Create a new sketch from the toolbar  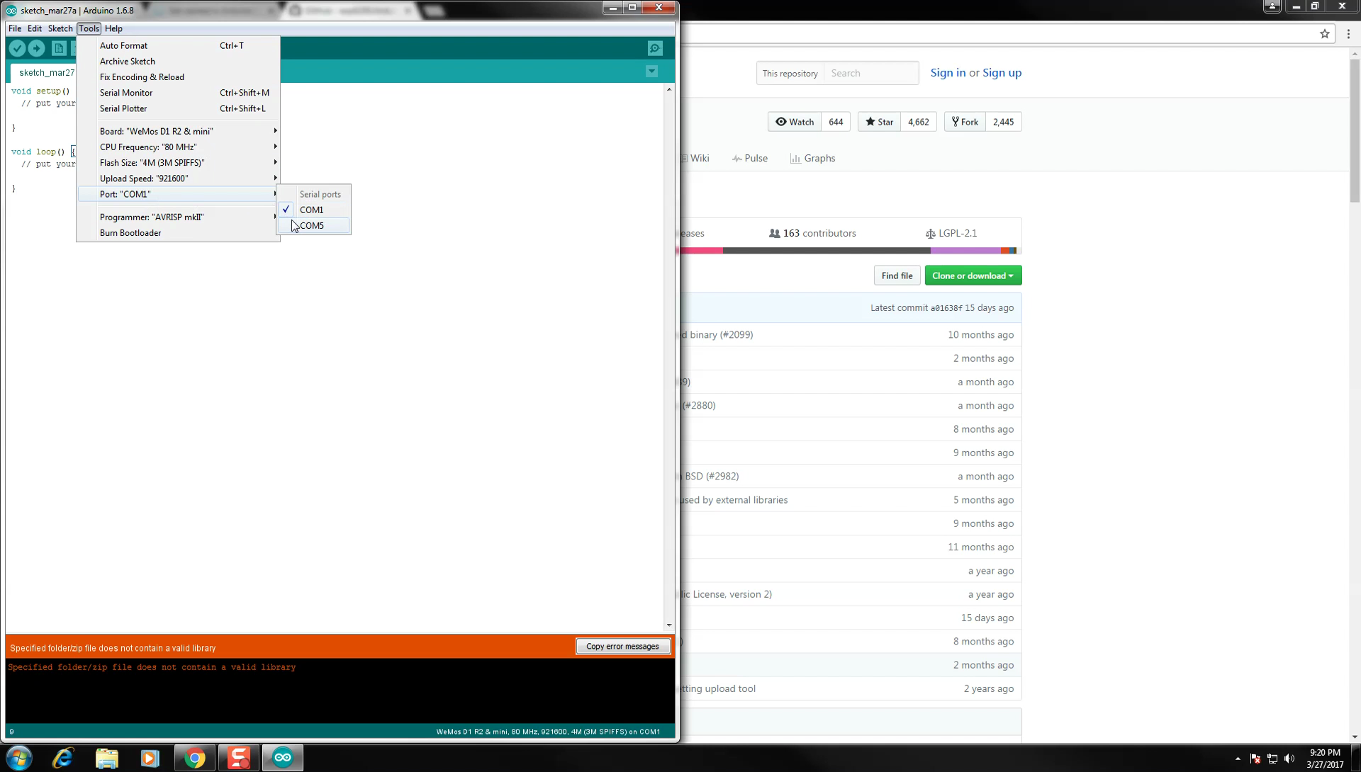click(x=59, y=48)
